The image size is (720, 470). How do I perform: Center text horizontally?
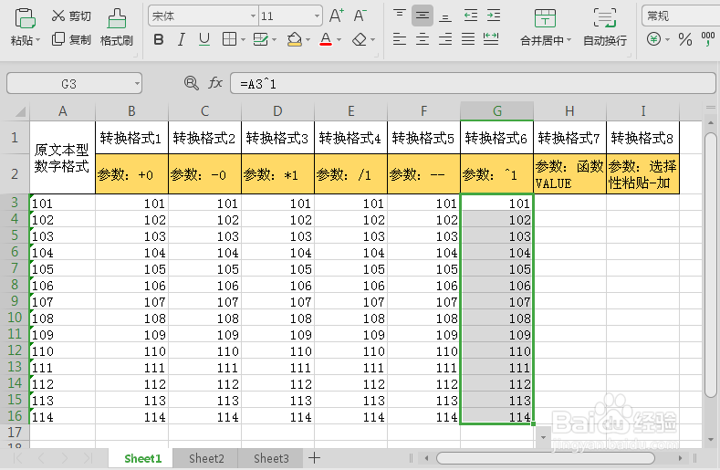422,39
